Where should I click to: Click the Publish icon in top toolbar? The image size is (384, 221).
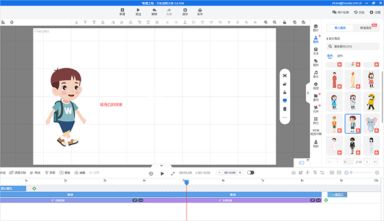tap(200, 11)
